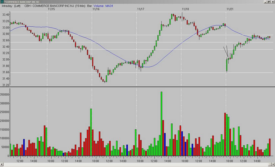Click the '33.20' price axis value

point(6,21)
